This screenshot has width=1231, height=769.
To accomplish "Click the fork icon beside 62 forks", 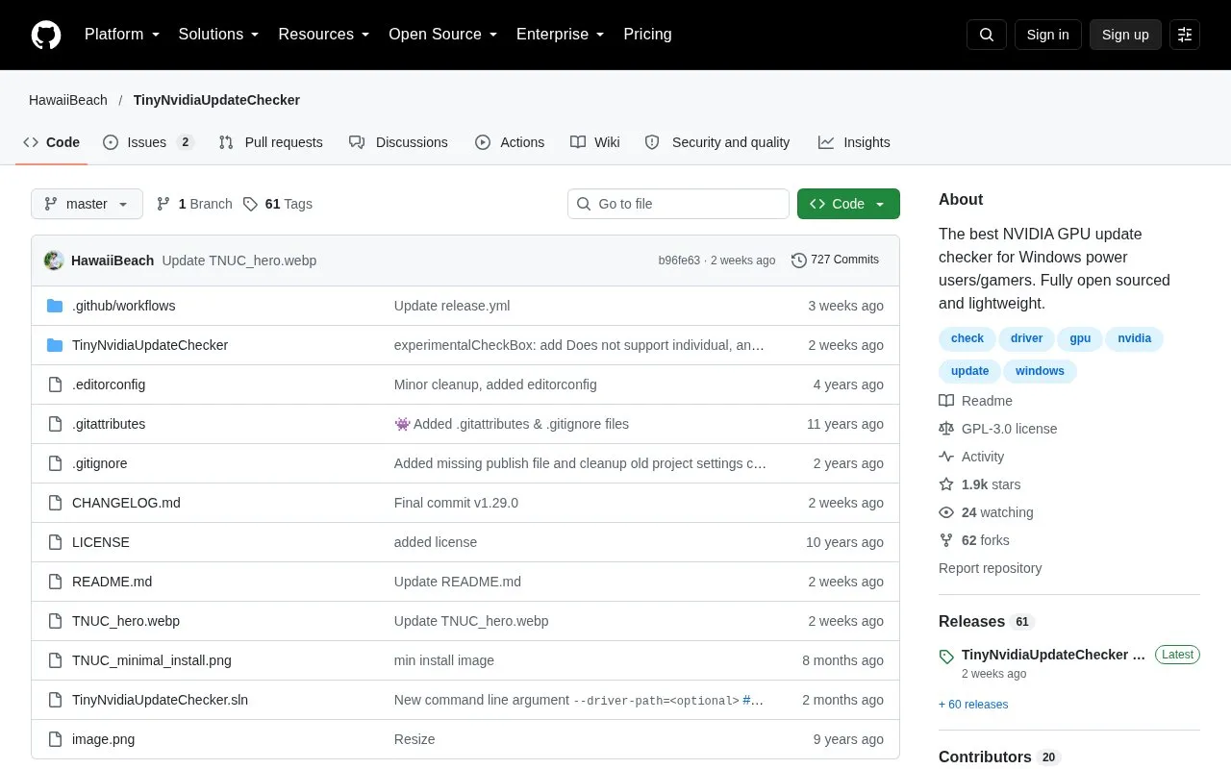I will coord(946,540).
